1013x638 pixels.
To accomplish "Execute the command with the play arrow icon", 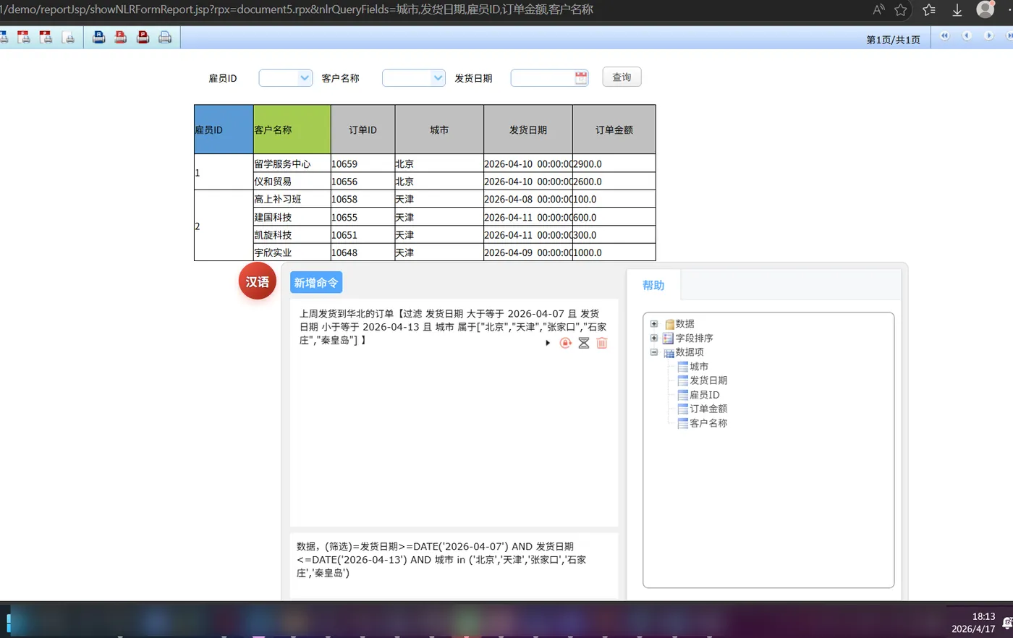I will click(x=548, y=343).
